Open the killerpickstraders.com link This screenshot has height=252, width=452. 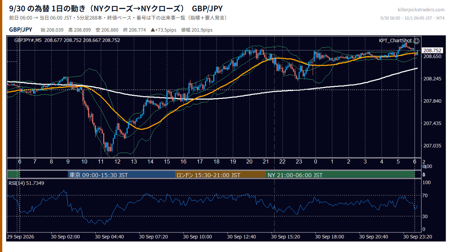tap(421, 10)
